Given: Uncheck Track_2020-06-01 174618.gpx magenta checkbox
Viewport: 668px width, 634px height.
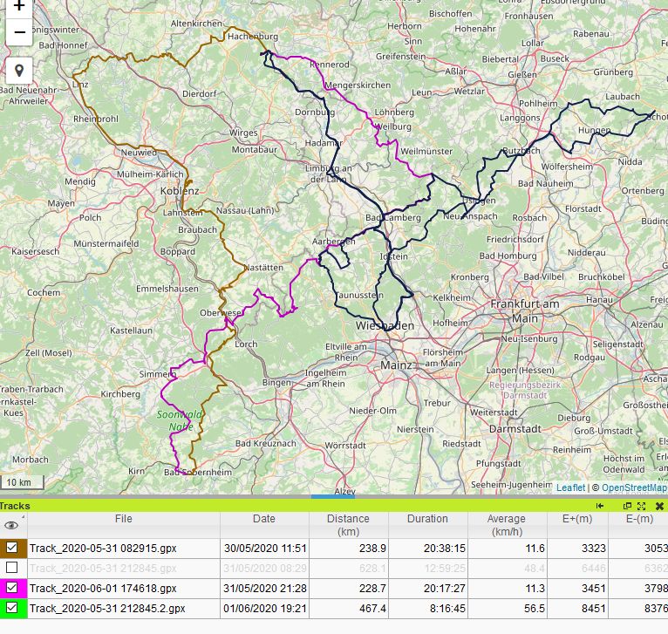Looking at the screenshot, I should click(x=12, y=588).
